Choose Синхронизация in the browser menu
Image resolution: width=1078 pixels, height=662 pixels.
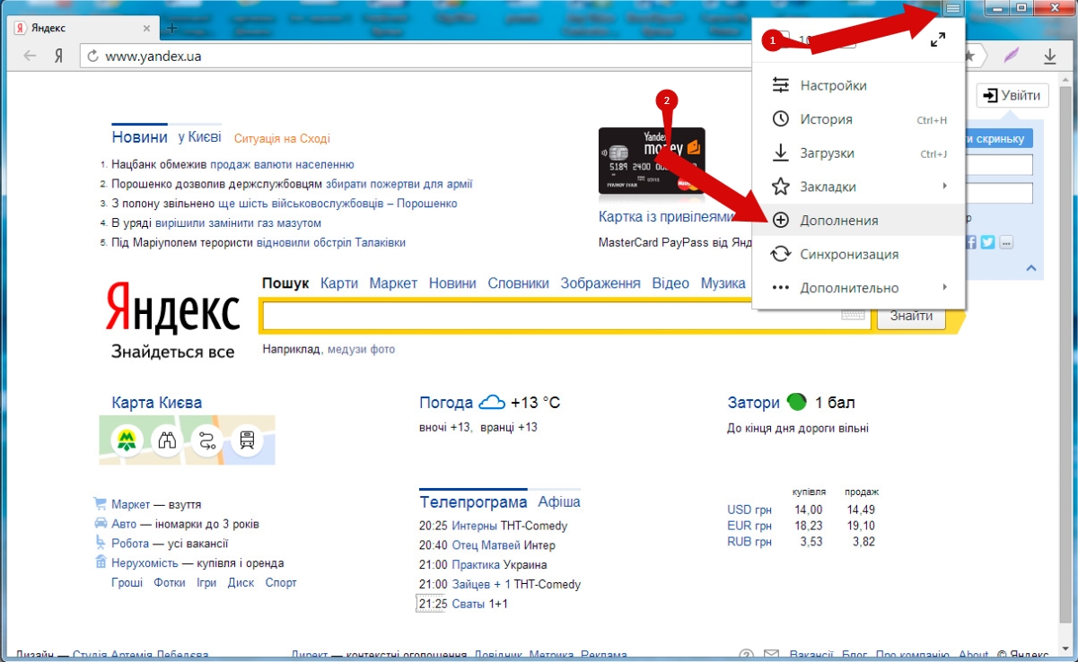(x=859, y=254)
